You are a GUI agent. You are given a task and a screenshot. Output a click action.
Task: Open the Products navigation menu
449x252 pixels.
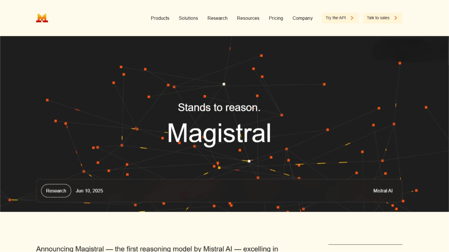click(160, 18)
